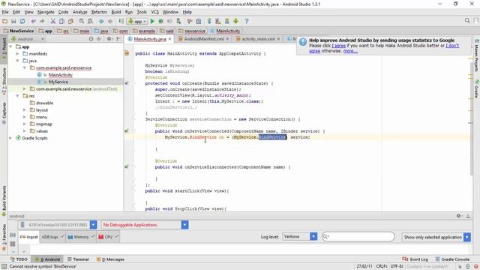Select the ADB logs tab

point(52,237)
